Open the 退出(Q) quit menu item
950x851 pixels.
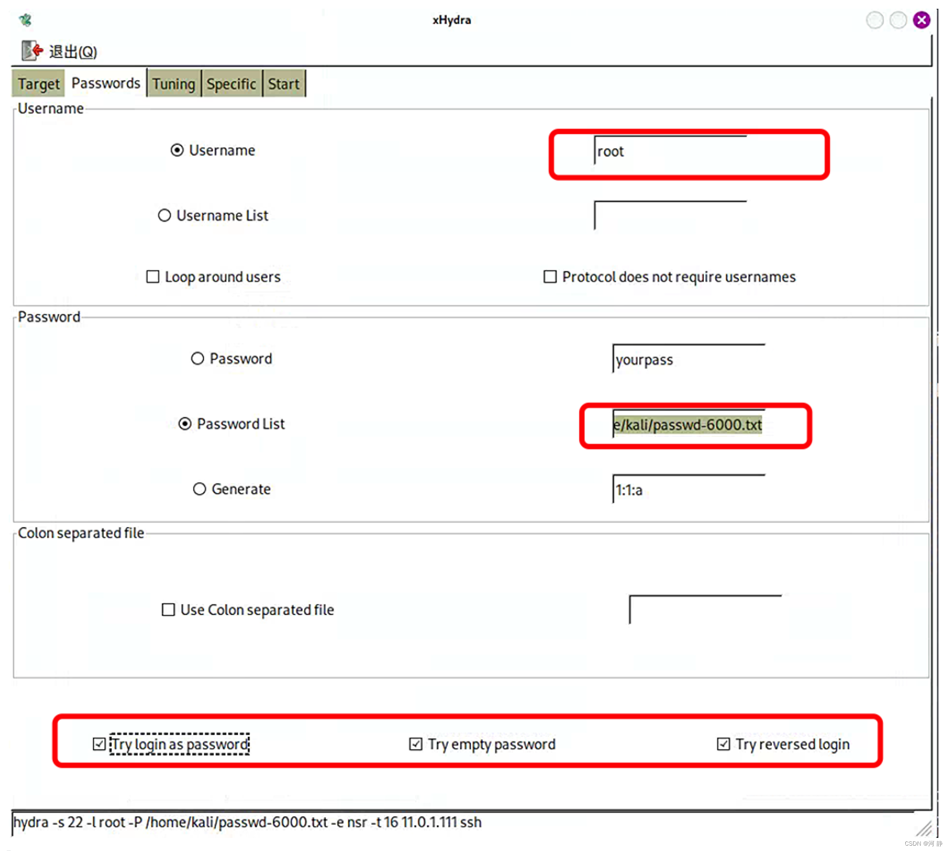pos(59,51)
